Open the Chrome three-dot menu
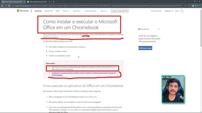 click(x=200, y=6)
